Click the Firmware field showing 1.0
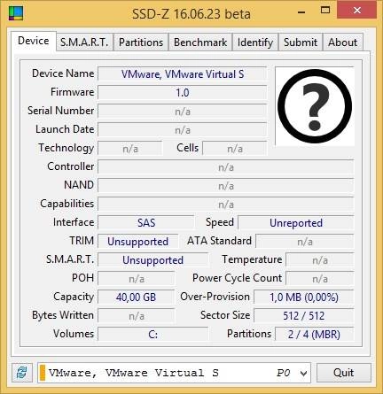This screenshot has width=383, height=394. pyautogui.click(x=183, y=93)
